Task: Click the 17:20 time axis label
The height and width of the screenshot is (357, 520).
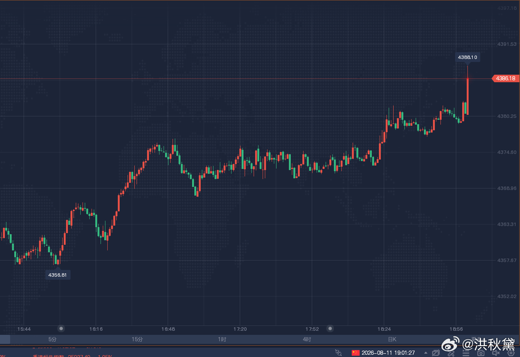Action: 240,329
